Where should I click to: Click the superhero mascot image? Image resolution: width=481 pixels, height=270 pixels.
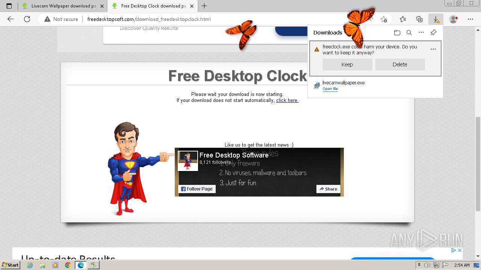(x=141, y=169)
